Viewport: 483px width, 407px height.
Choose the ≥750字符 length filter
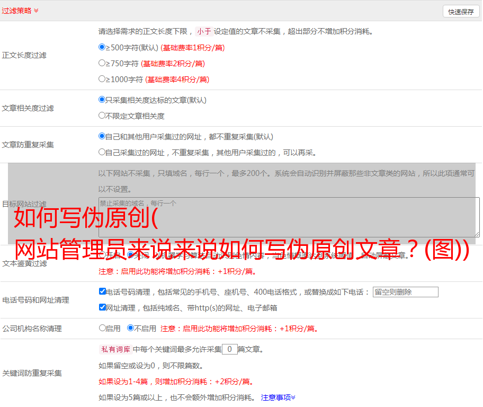102,63
